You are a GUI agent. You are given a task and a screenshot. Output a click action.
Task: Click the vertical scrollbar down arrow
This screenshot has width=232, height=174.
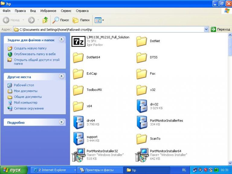coord(230,163)
